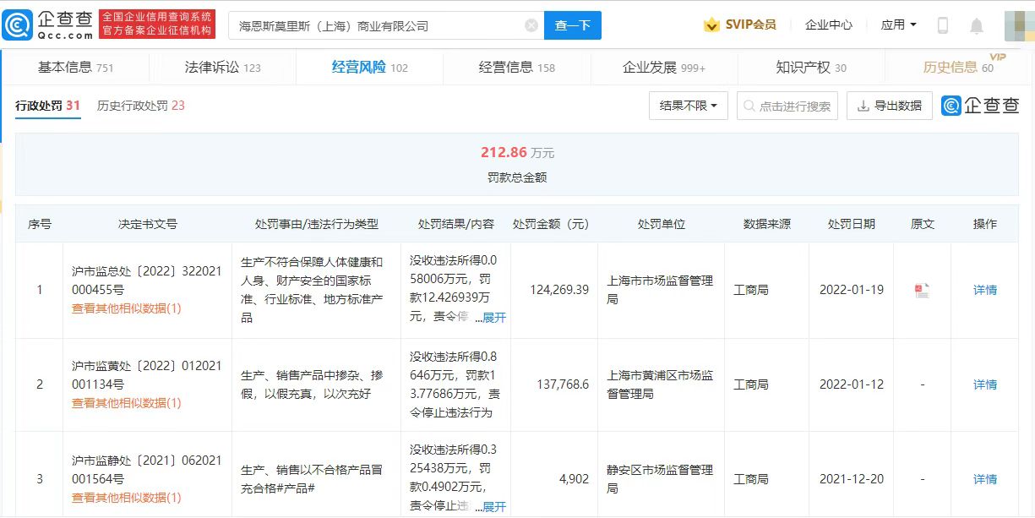This screenshot has height=518, width=1035.
Task: Click the 查一下 search button
Action: click(x=573, y=25)
